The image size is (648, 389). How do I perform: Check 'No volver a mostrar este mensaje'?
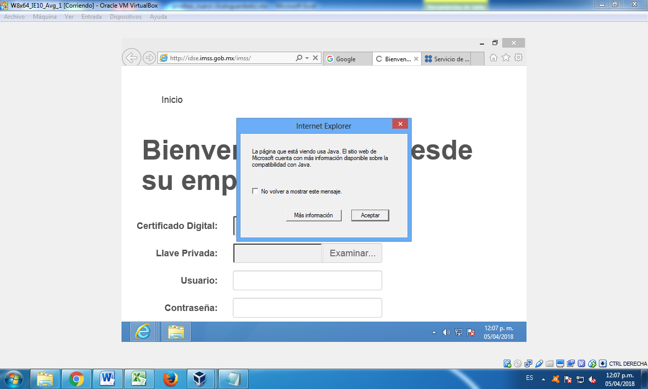click(255, 191)
